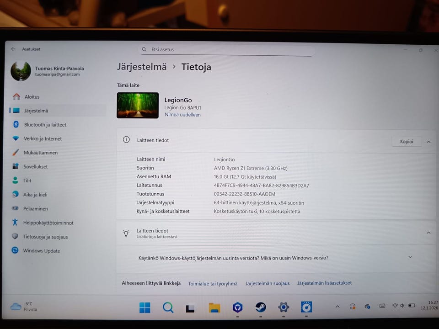Click the bamboo forest device thumbnail
This screenshot has height=329, width=439.
click(x=138, y=106)
